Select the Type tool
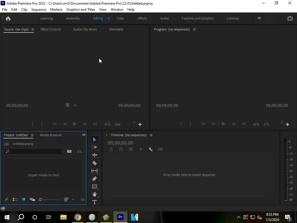The image size is (297, 223). tap(95, 202)
